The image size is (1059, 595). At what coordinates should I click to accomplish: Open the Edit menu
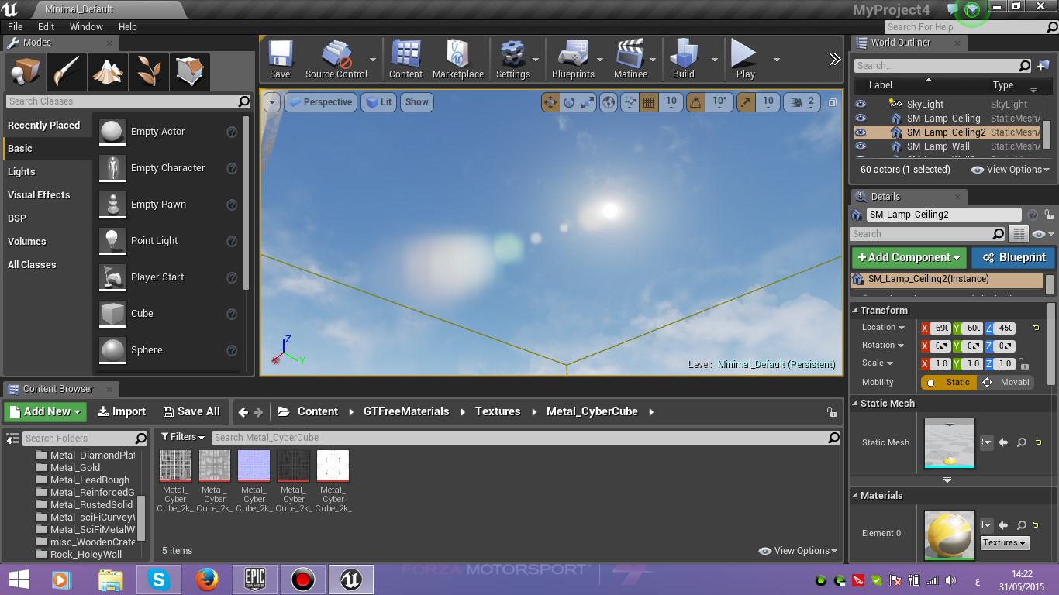[46, 26]
